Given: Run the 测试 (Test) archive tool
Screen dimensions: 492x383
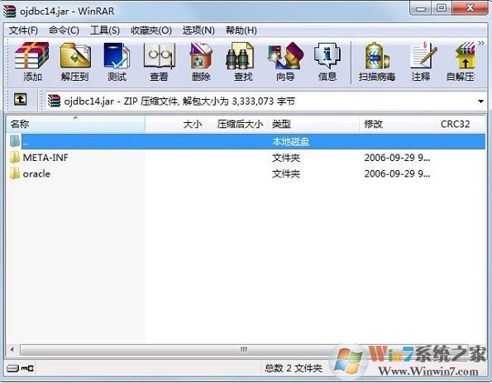Looking at the screenshot, I should pos(117,61).
